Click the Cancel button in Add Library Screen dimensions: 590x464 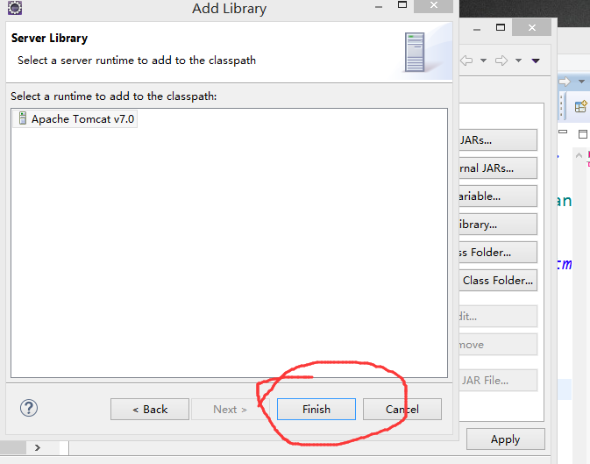tap(402, 409)
